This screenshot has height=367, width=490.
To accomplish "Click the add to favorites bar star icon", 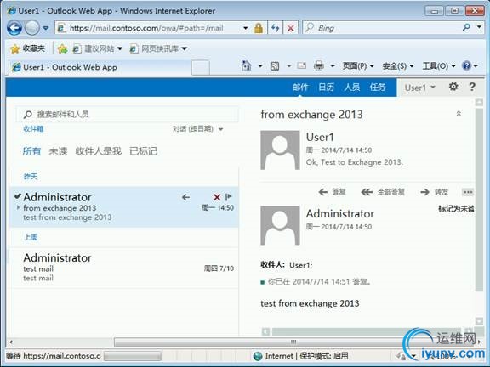I will 62,48.
